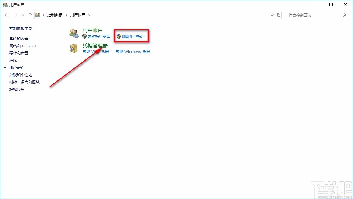Screen dimensions: 353x199
Task: Click the up one level arrow
Action: coord(30,15)
